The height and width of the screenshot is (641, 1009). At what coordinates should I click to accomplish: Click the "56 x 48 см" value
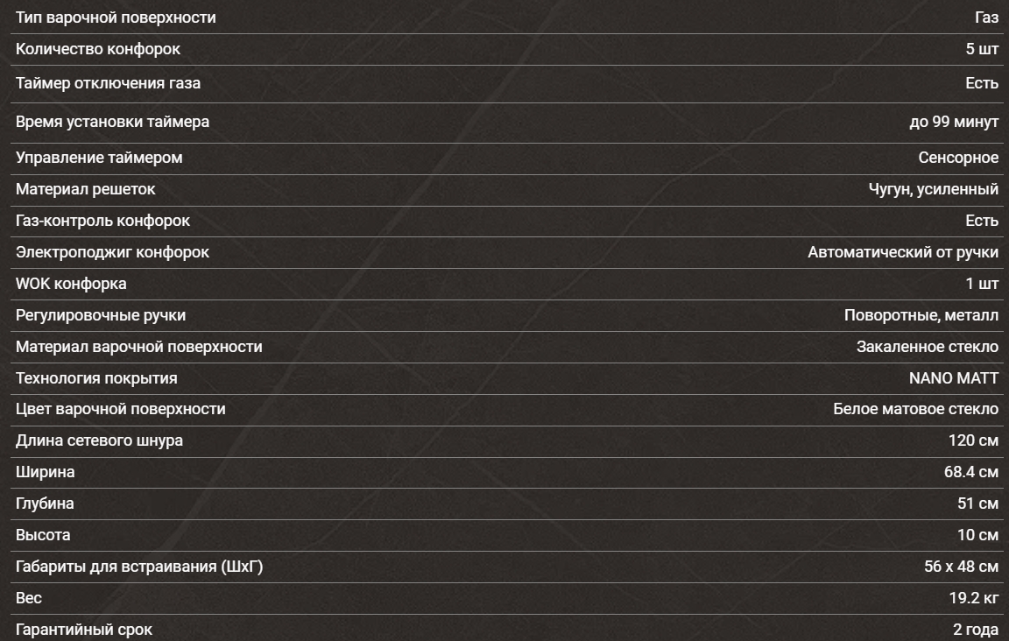pos(961,567)
